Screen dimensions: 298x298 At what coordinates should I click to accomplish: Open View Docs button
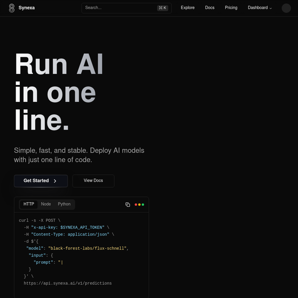click(93, 181)
